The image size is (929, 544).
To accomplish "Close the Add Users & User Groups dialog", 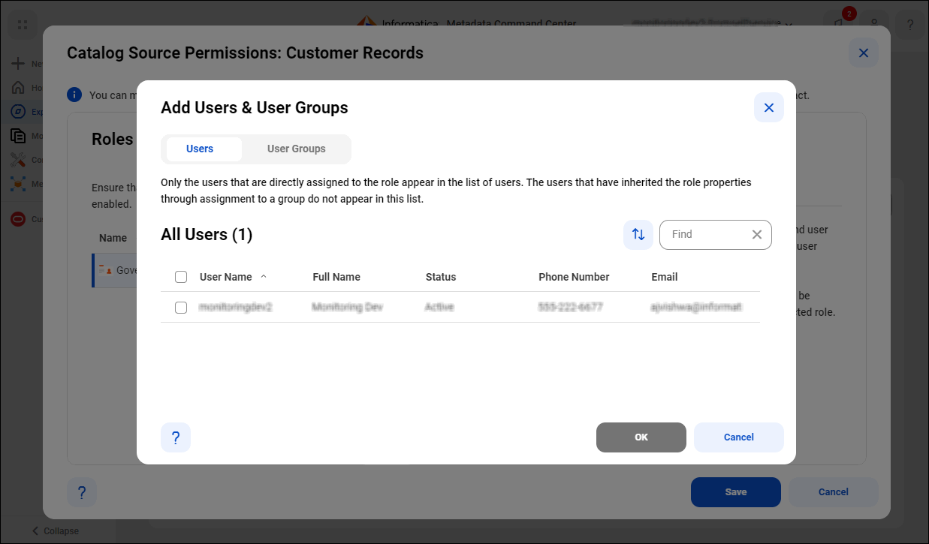I will pos(769,107).
